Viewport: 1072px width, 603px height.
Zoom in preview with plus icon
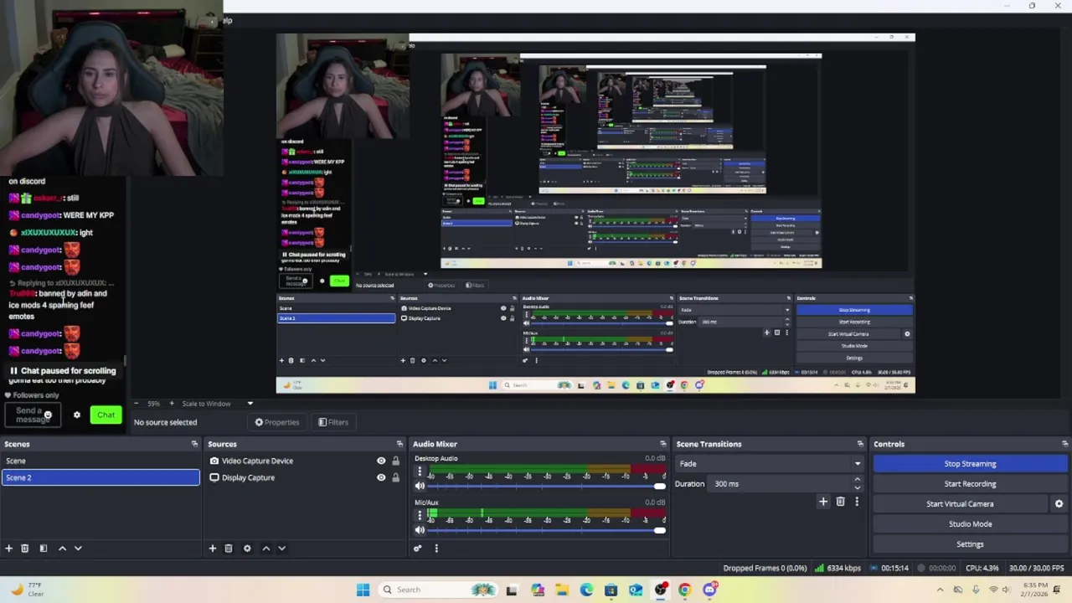(172, 404)
